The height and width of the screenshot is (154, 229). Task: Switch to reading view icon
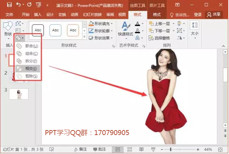tap(141, 149)
